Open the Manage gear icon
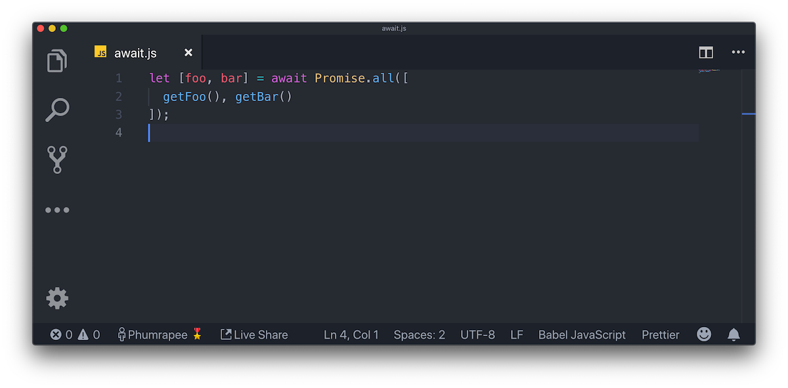The image size is (788, 388). tap(57, 299)
